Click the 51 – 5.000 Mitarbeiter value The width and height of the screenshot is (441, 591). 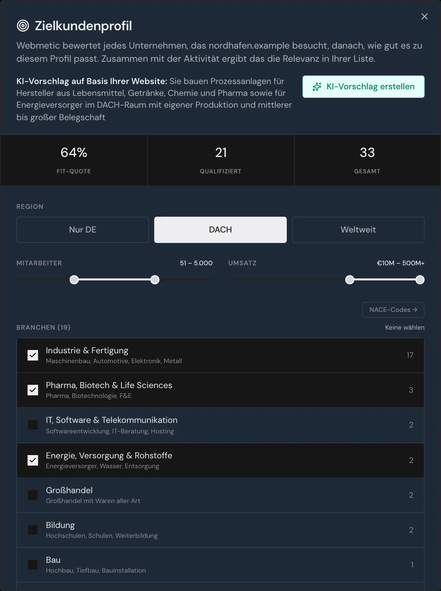[196, 263]
